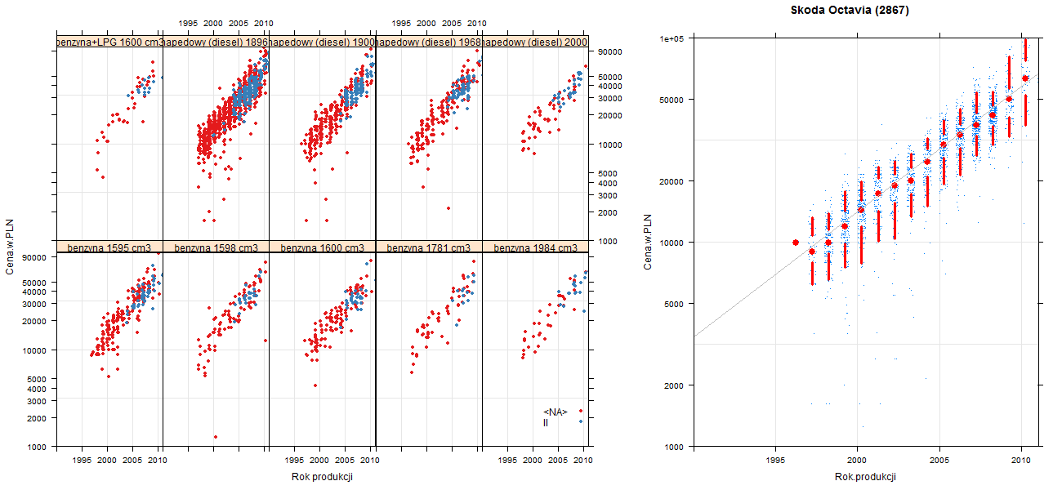Click the '10000' tick label on the Skoda Octavia plot
The image size is (1062, 490).
(x=672, y=243)
